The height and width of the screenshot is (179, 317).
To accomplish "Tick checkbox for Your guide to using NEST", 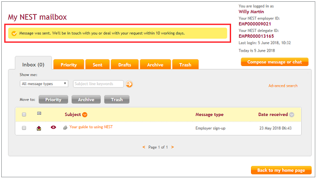I will click(24, 128).
